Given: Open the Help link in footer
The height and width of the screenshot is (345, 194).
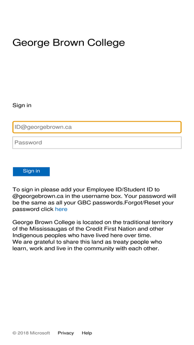Looking at the screenshot, I should point(87,333).
